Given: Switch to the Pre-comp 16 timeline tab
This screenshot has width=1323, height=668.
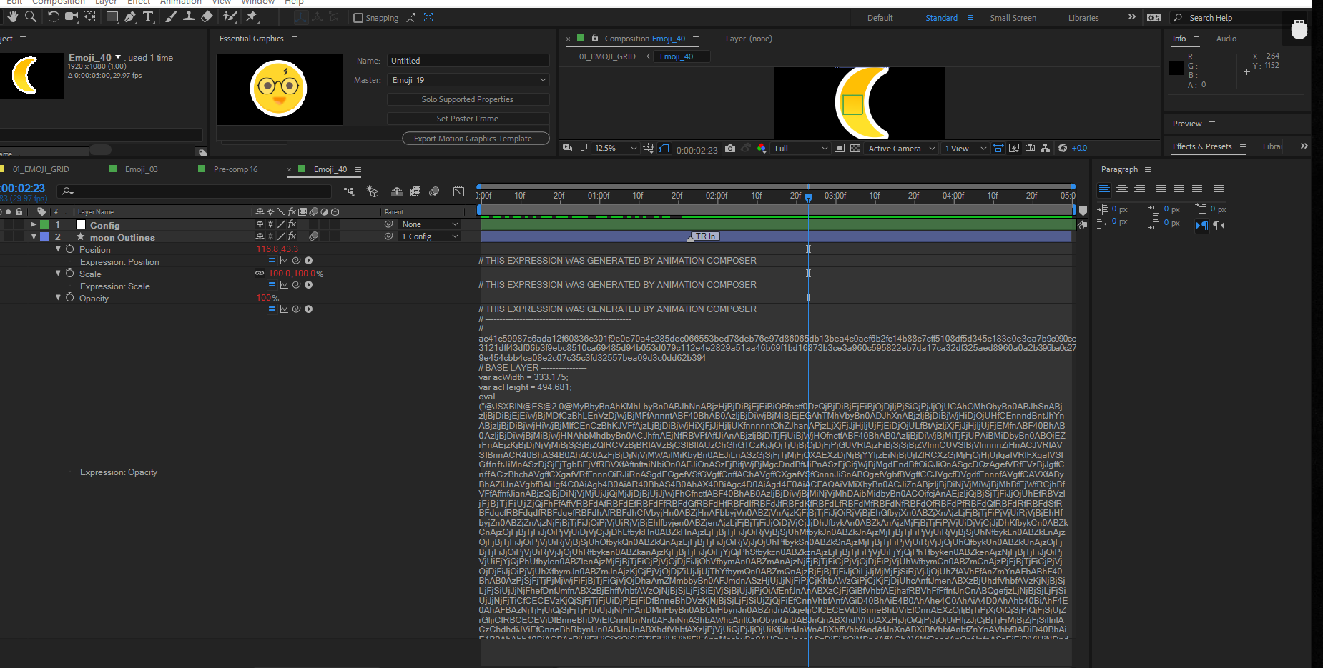Looking at the screenshot, I should tap(235, 169).
